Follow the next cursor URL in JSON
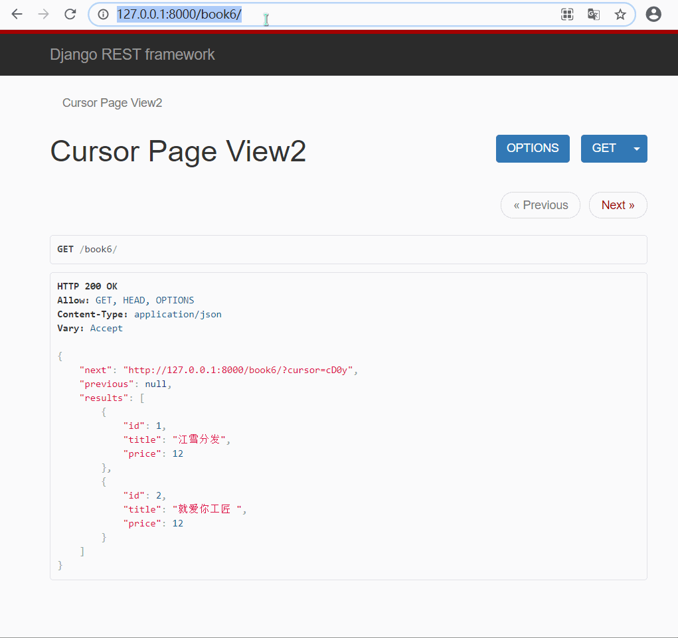This screenshot has height=638, width=678. [x=240, y=370]
